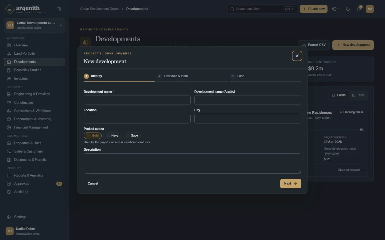Click the Settings gear icon
This screenshot has height=240, width=385.
click(x=9, y=217)
